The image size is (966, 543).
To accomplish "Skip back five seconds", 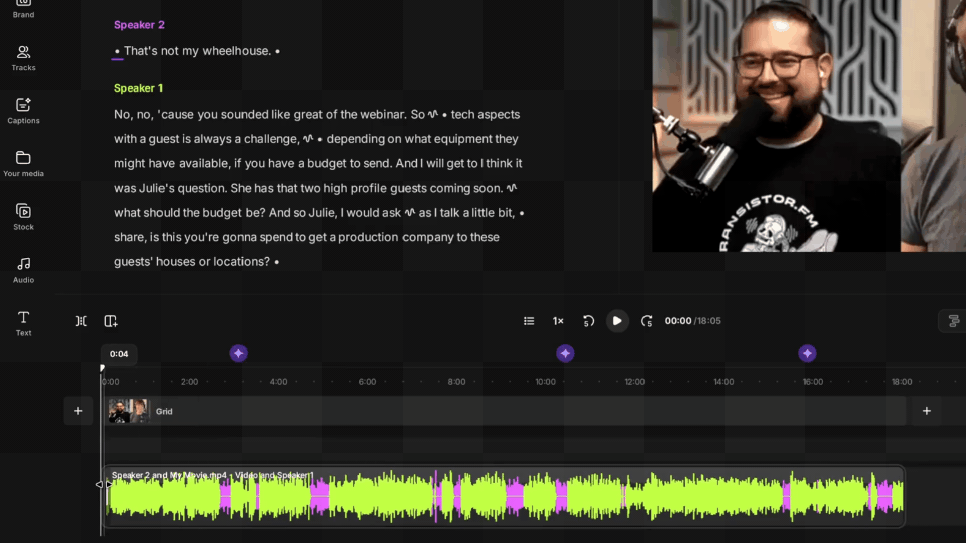I will pos(588,321).
